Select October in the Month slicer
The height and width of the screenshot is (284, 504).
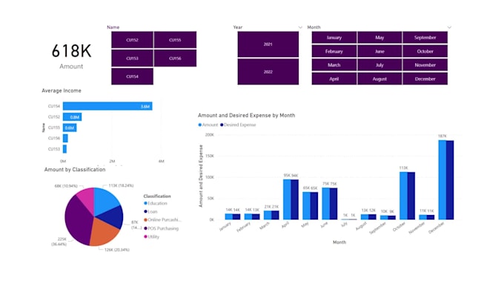[x=425, y=51]
